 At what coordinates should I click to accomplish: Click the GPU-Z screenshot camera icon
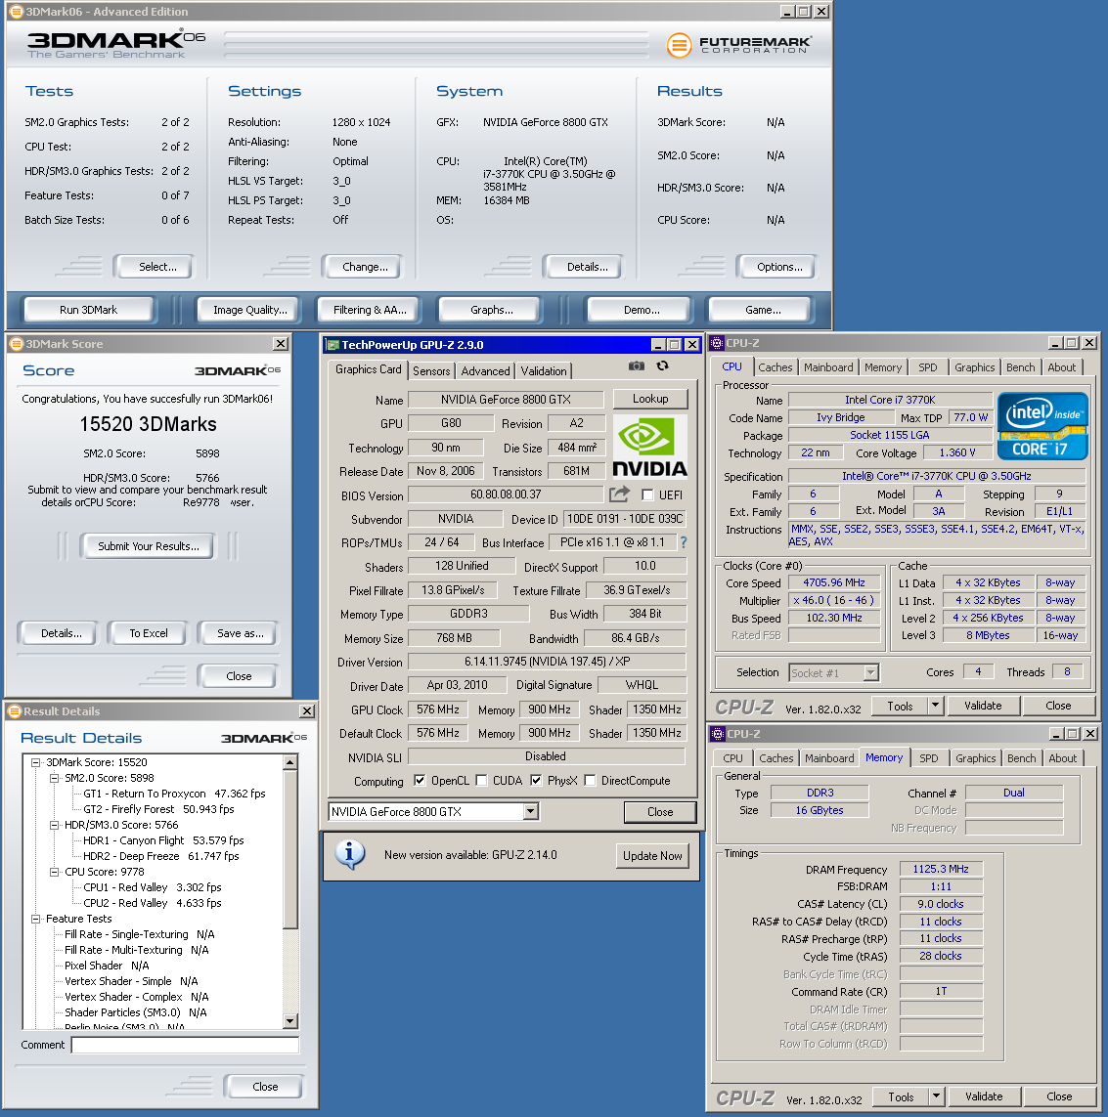point(636,365)
